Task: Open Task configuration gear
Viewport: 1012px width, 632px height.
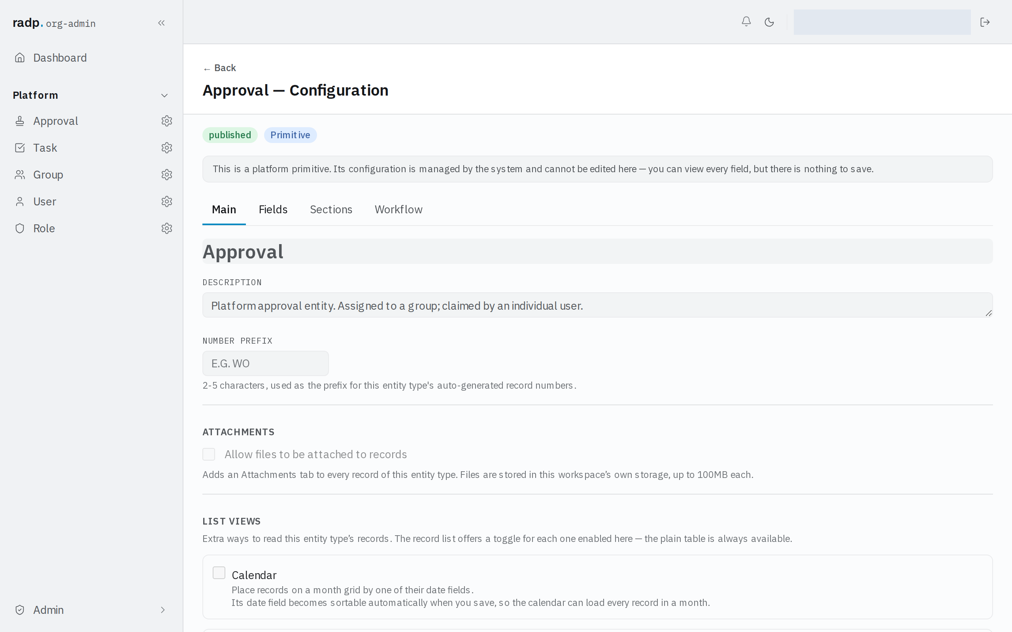Action: (167, 148)
